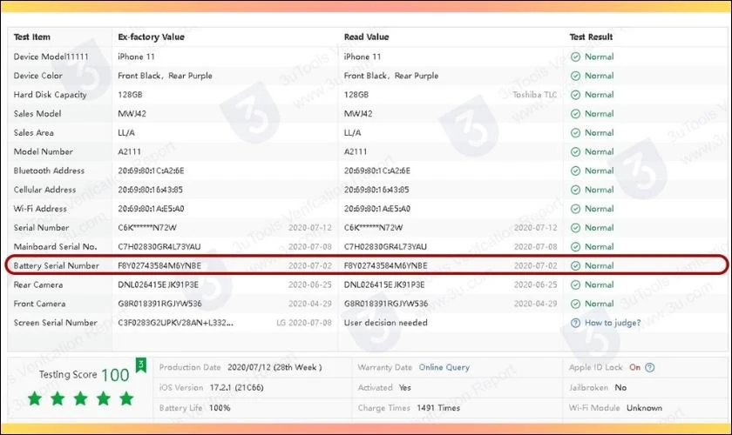Click ex-factory Bluetooth address 20:69:80:1C:A2:6E
The width and height of the screenshot is (732, 435).
tap(151, 171)
